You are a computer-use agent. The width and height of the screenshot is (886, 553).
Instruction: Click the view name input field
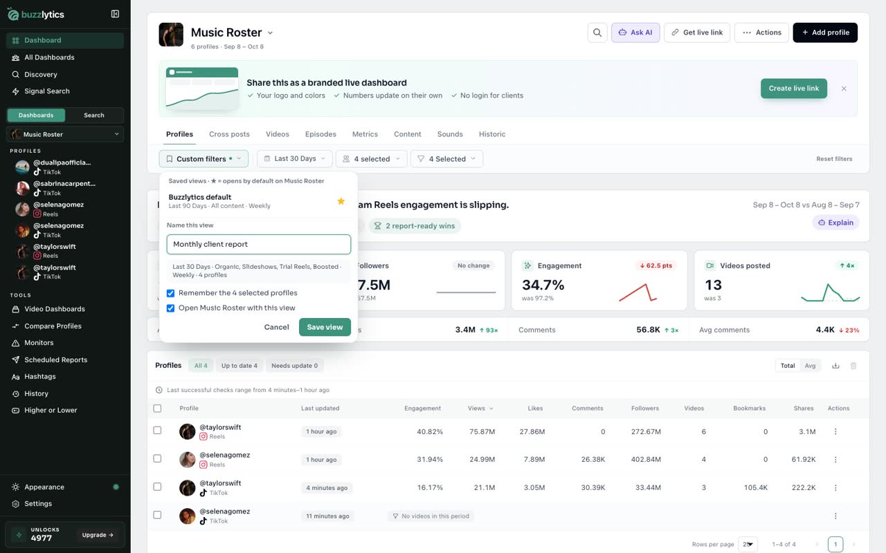pyautogui.click(x=259, y=244)
